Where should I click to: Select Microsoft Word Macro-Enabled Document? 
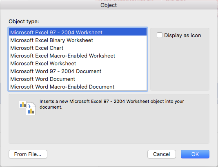(78, 87)
